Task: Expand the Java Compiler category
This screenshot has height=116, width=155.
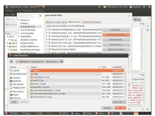Action: (x=19, y=33)
